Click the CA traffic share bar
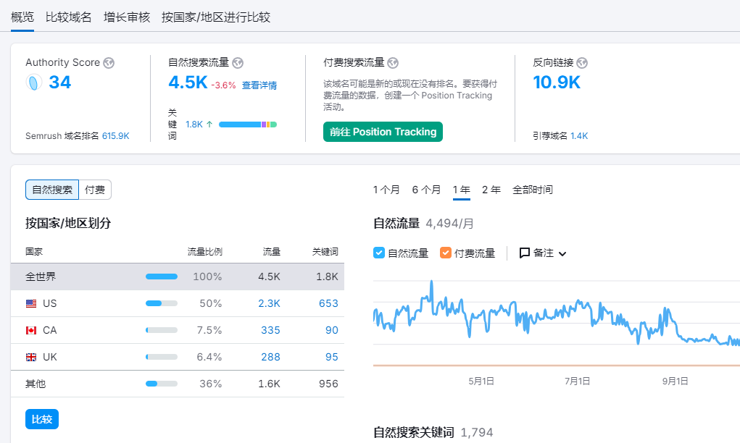 [x=162, y=330]
